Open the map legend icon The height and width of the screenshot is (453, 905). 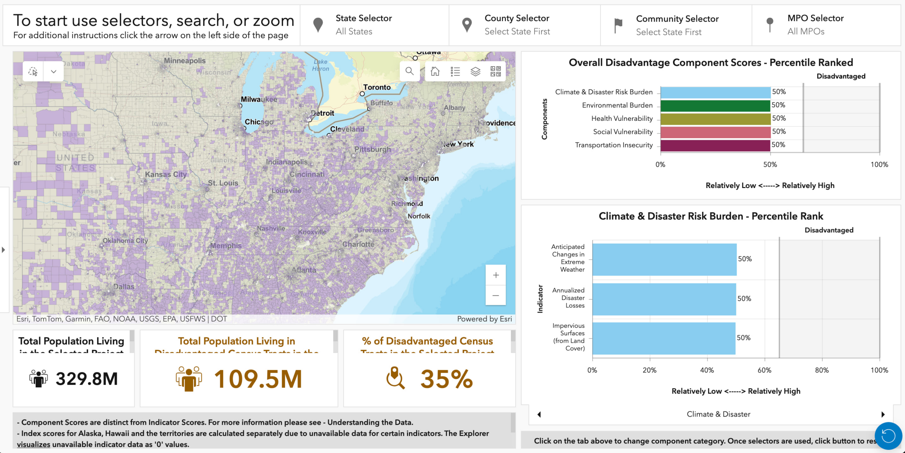click(455, 71)
